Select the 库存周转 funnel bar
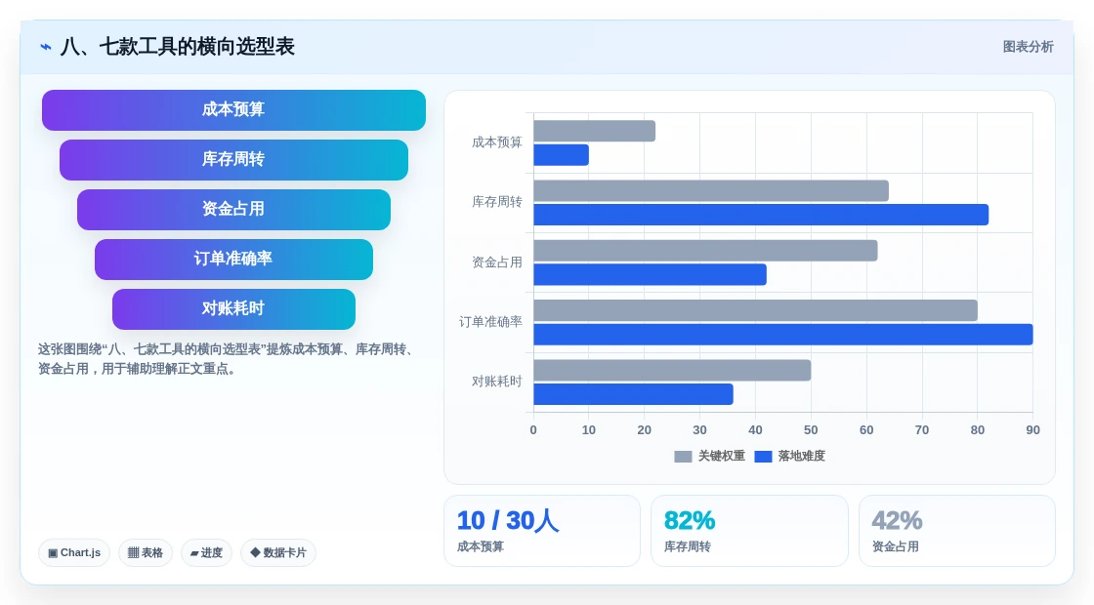This screenshot has height=605, width=1094. [233, 160]
